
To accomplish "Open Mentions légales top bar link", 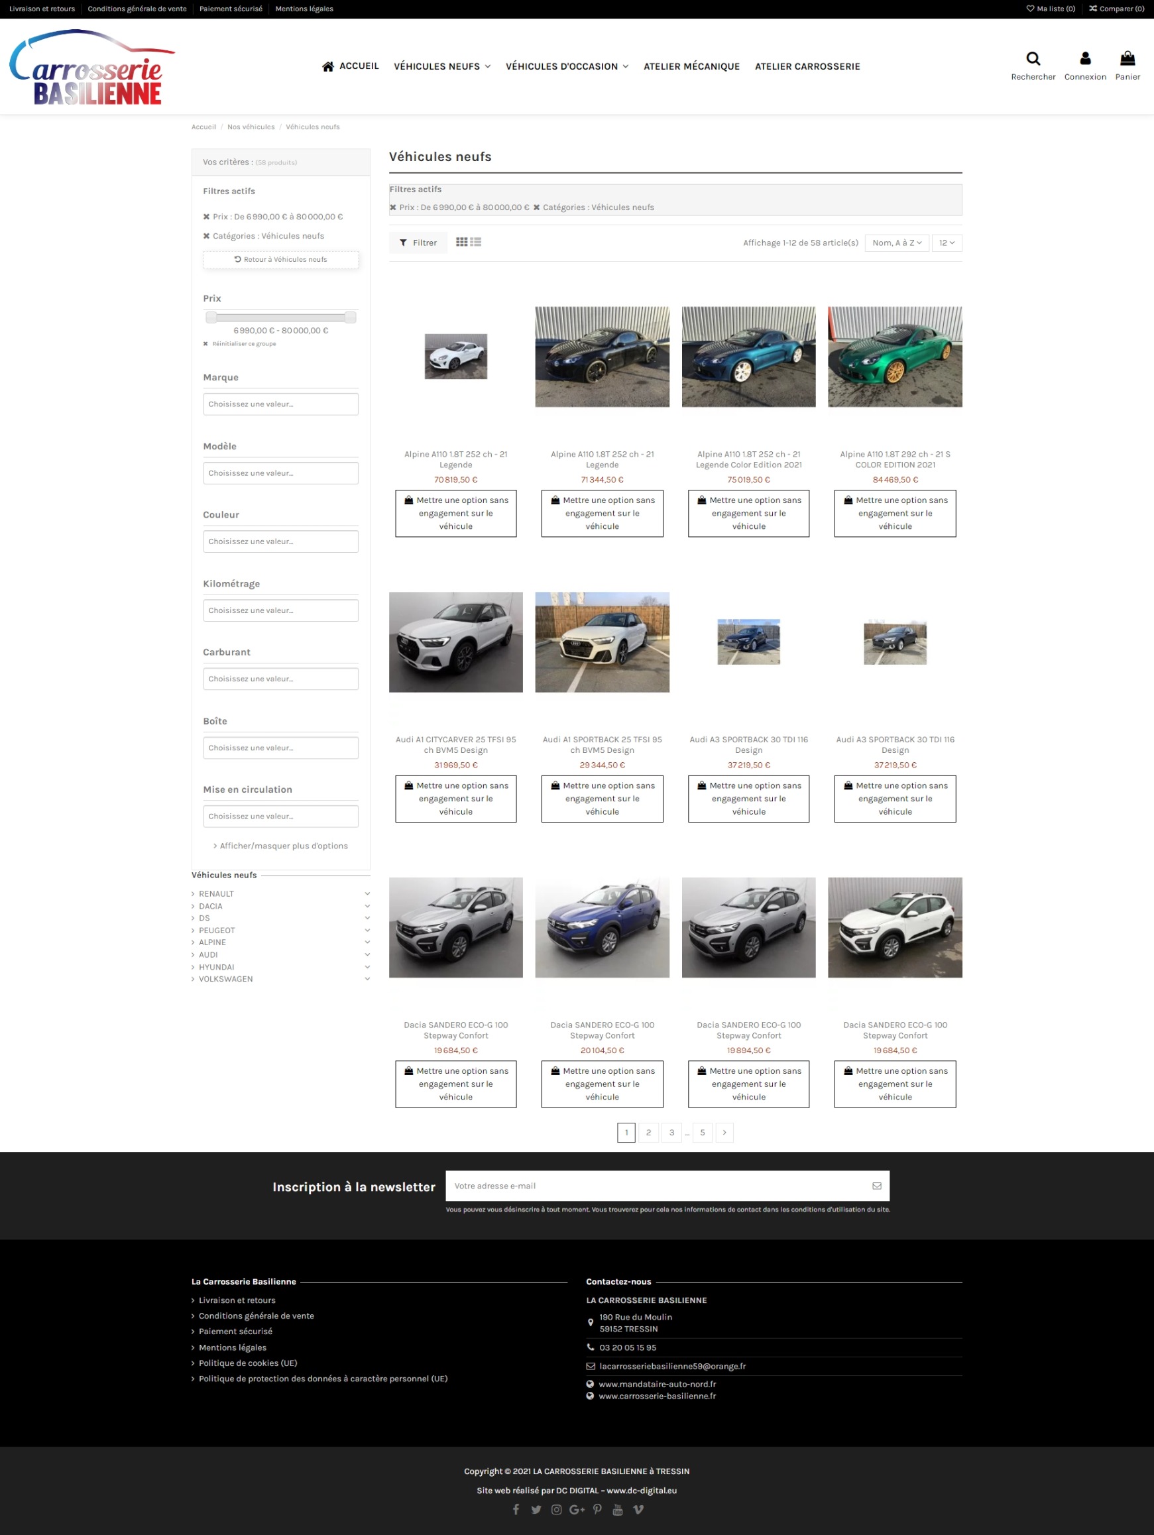I will click(x=304, y=9).
